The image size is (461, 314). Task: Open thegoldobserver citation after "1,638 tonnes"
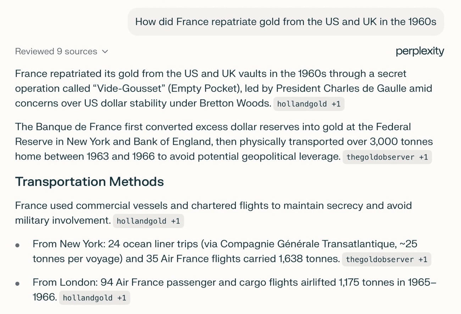click(387, 259)
